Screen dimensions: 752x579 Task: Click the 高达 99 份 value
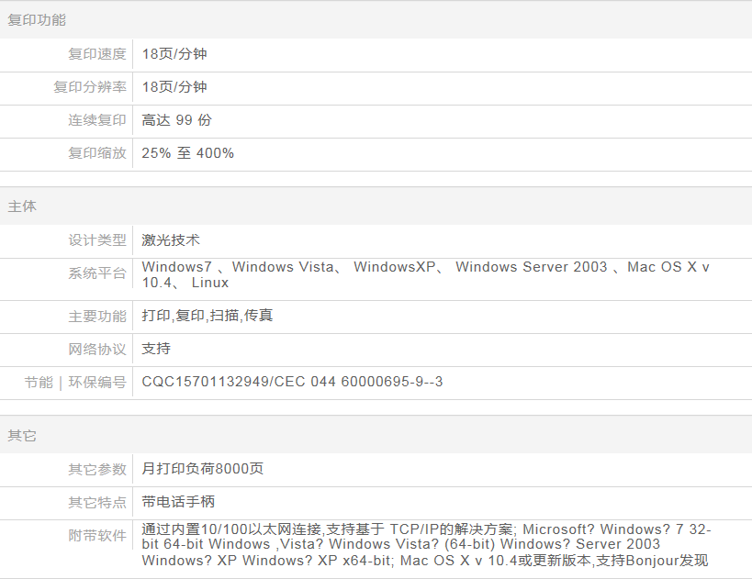177,120
